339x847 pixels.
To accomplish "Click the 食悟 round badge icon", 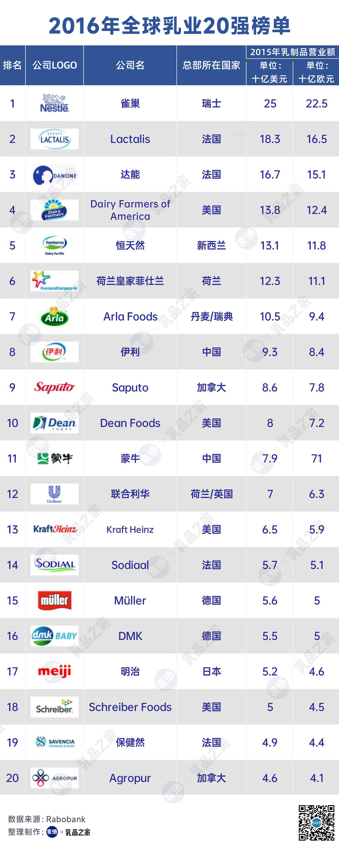I will (x=52, y=832).
